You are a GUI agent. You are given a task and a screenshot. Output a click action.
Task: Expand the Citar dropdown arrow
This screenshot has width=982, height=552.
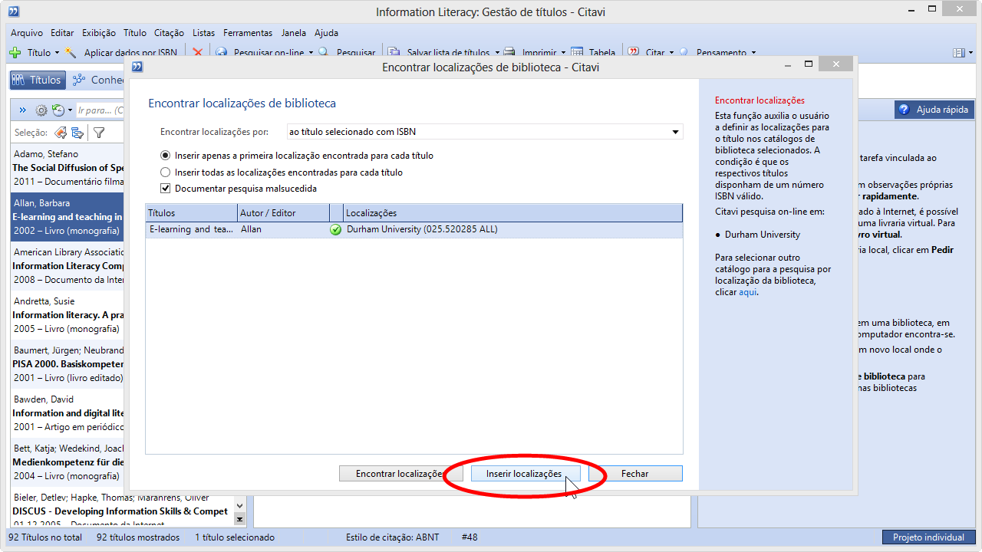coord(671,53)
